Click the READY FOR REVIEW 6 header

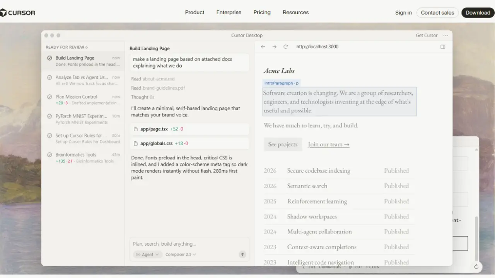point(67,47)
